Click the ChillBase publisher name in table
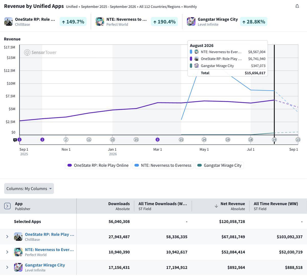 point(32,239)
